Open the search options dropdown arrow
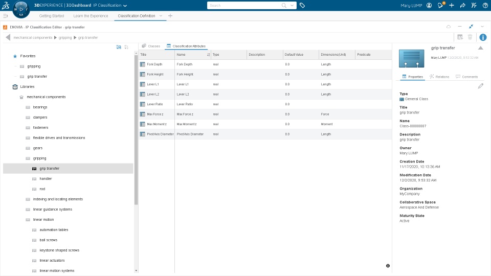This screenshot has height=276, width=491. pyautogui.click(x=292, y=5)
